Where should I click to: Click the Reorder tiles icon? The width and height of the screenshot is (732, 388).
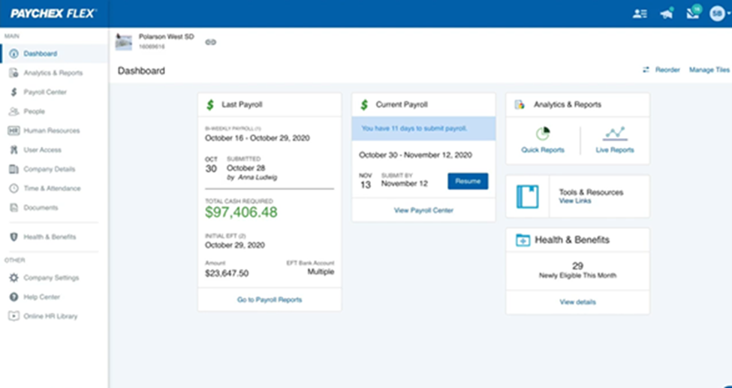click(x=646, y=70)
